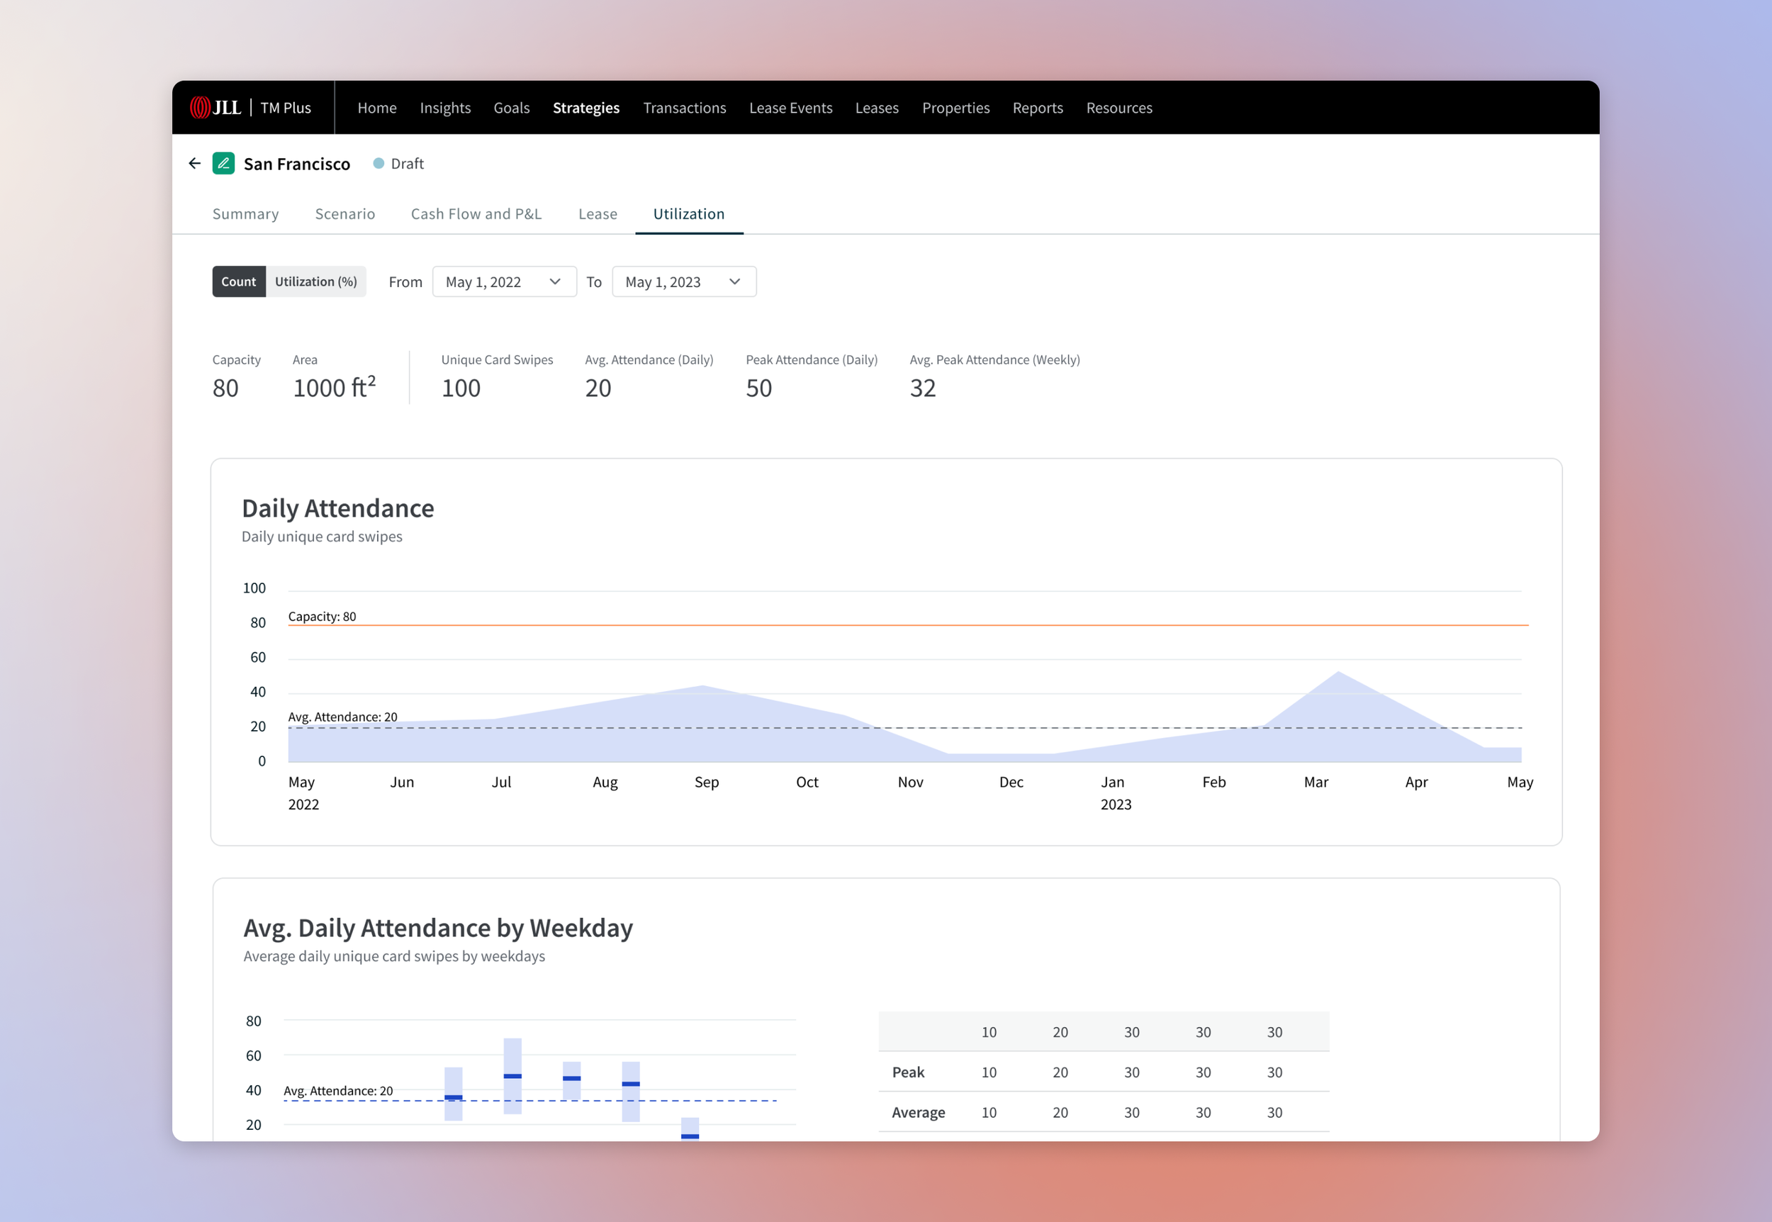1772x1222 pixels.
Task: Click the back arrow icon
Action: tap(194, 163)
